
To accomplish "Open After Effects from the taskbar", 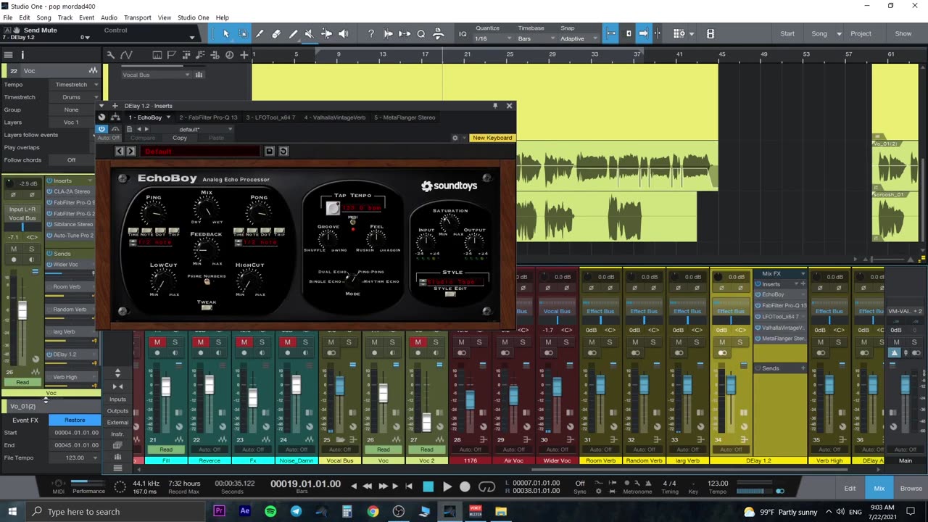I will pos(244,511).
